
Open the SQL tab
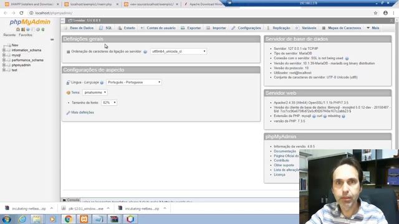pyautogui.click(x=106, y=28)
